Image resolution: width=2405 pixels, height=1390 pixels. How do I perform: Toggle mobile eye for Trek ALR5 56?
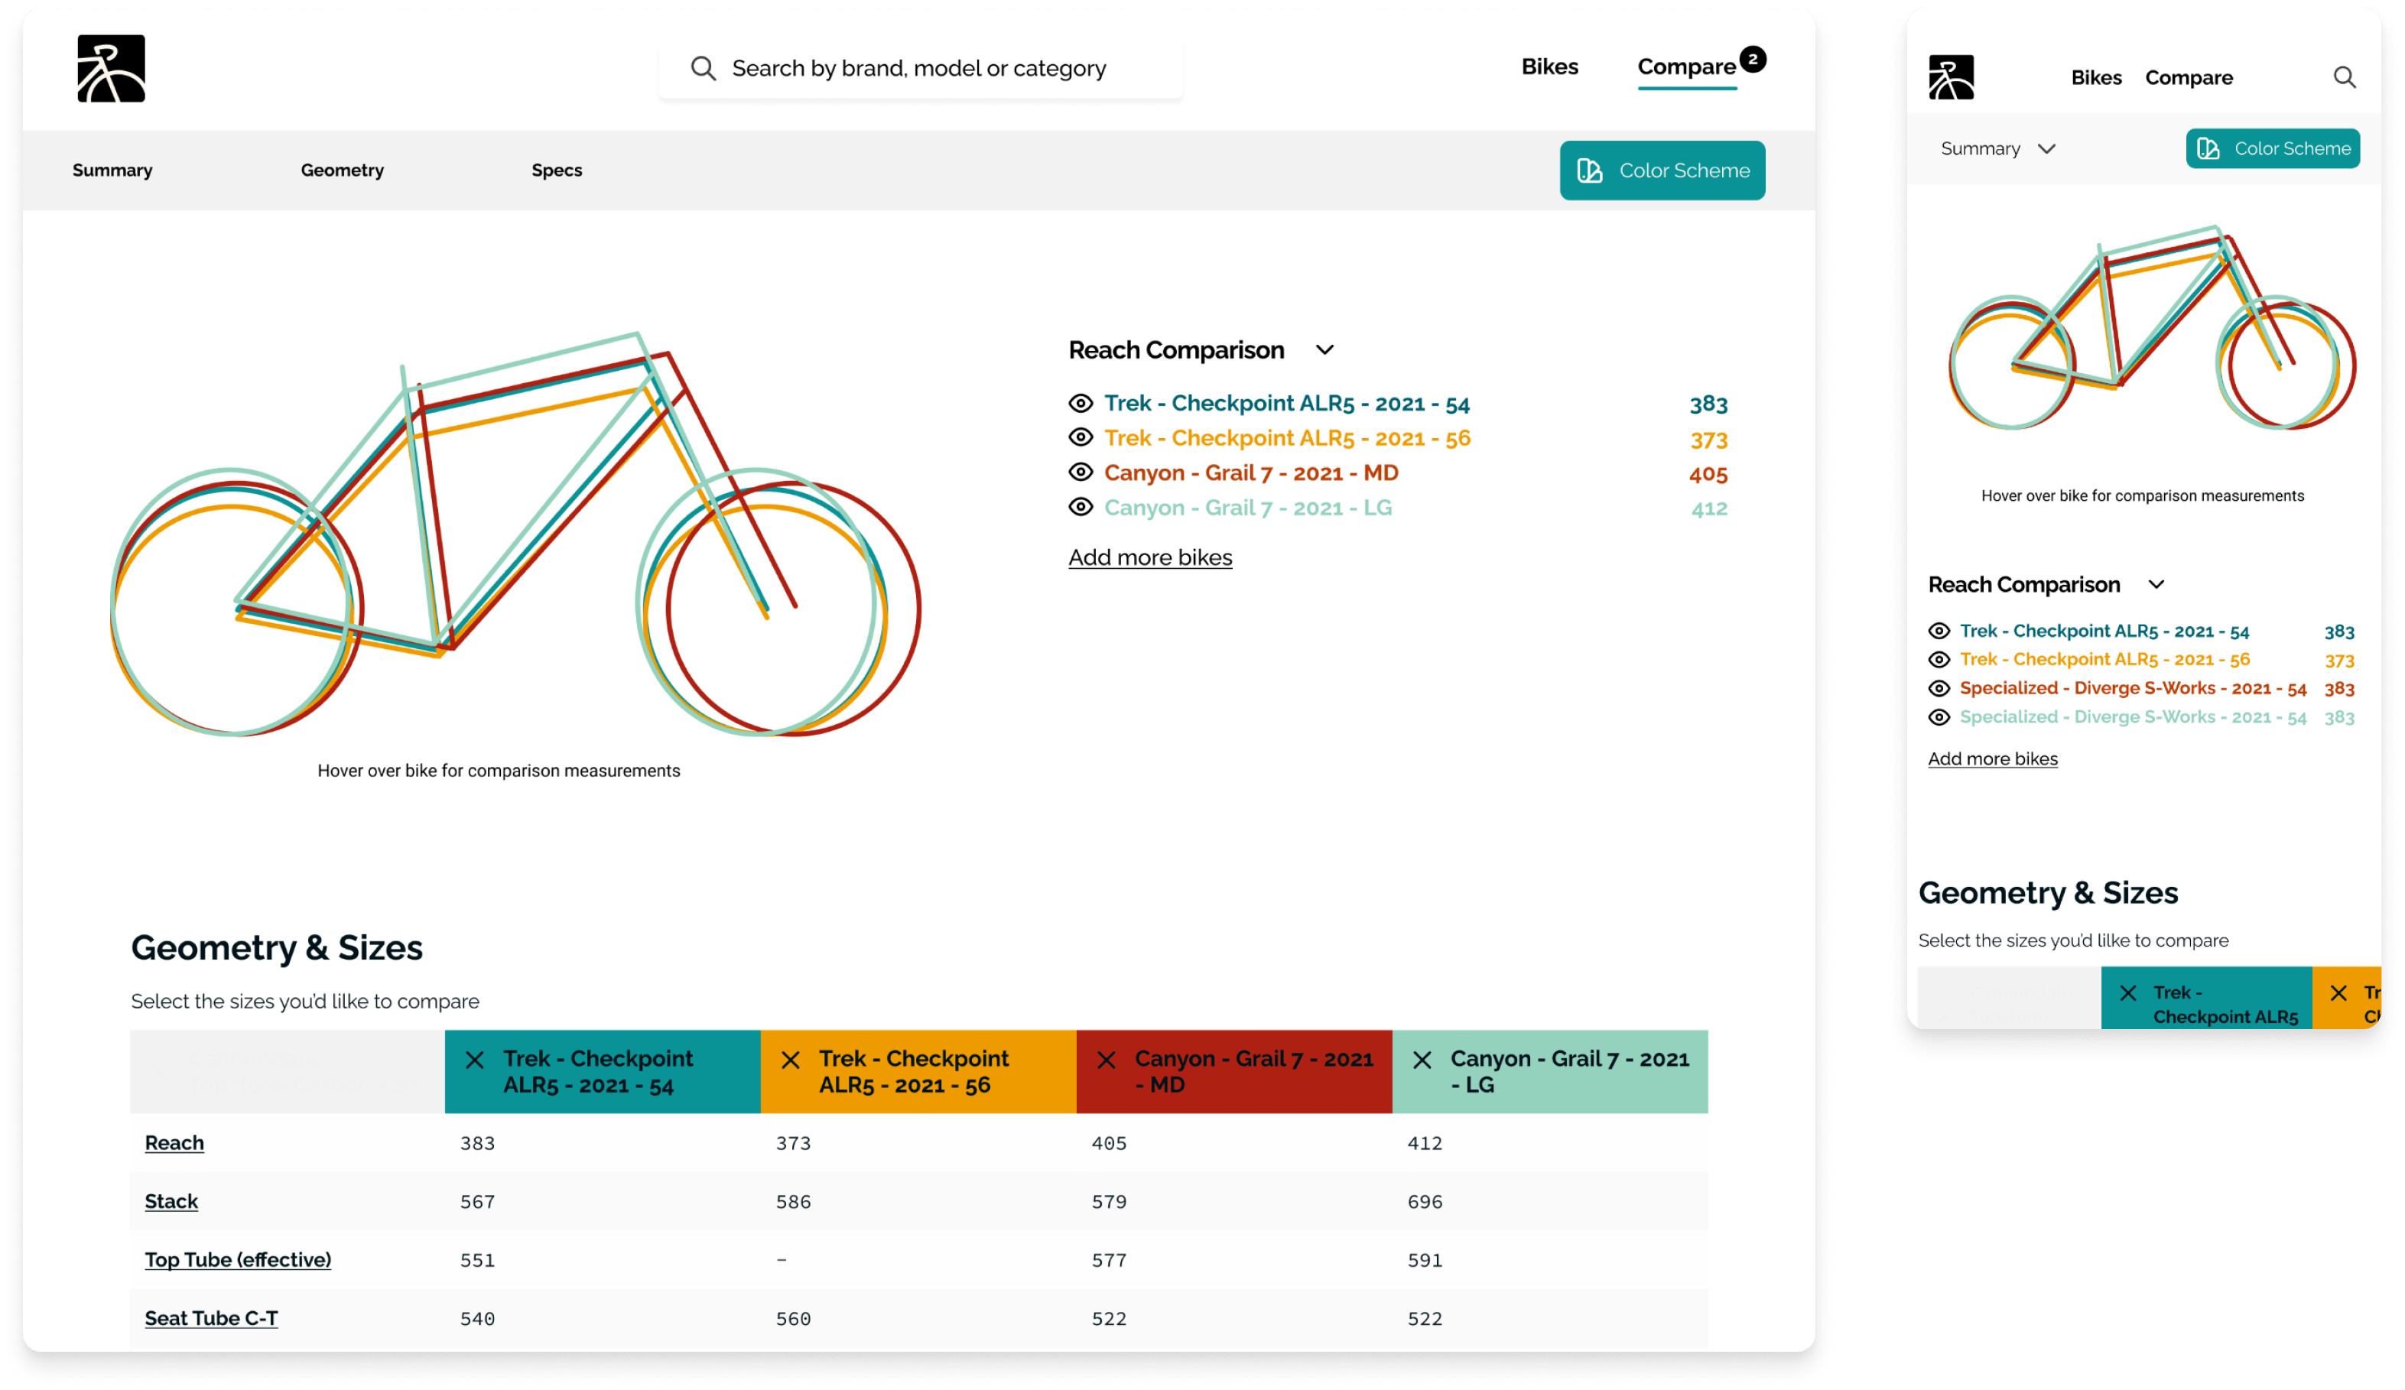1939,659
